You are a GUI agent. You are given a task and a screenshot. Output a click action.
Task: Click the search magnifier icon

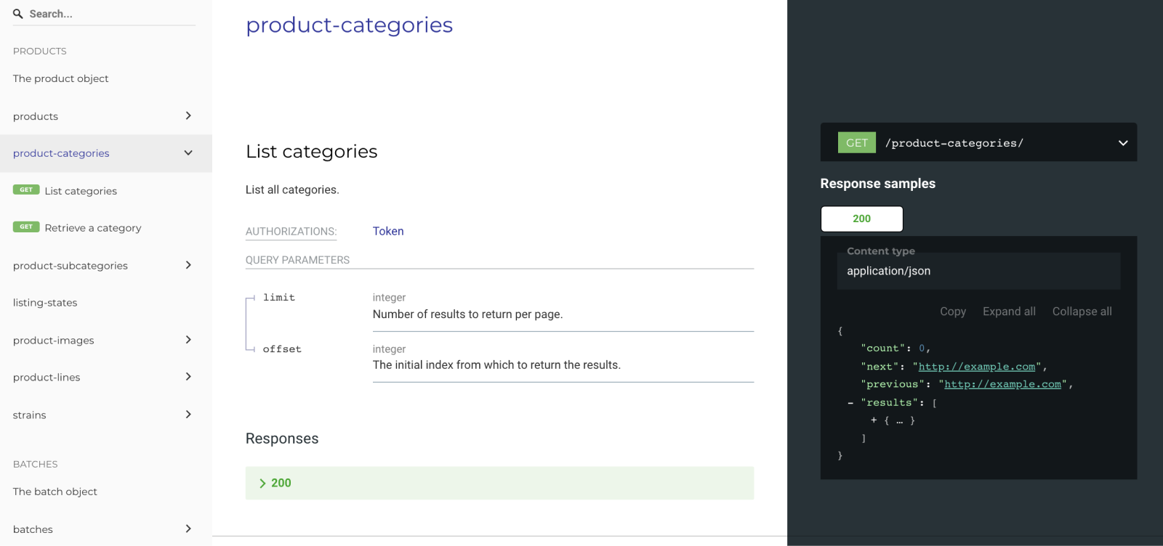tap(18, 14)
